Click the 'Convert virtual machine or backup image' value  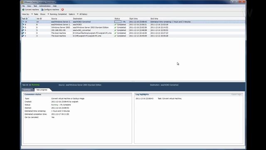pos(68,99)
